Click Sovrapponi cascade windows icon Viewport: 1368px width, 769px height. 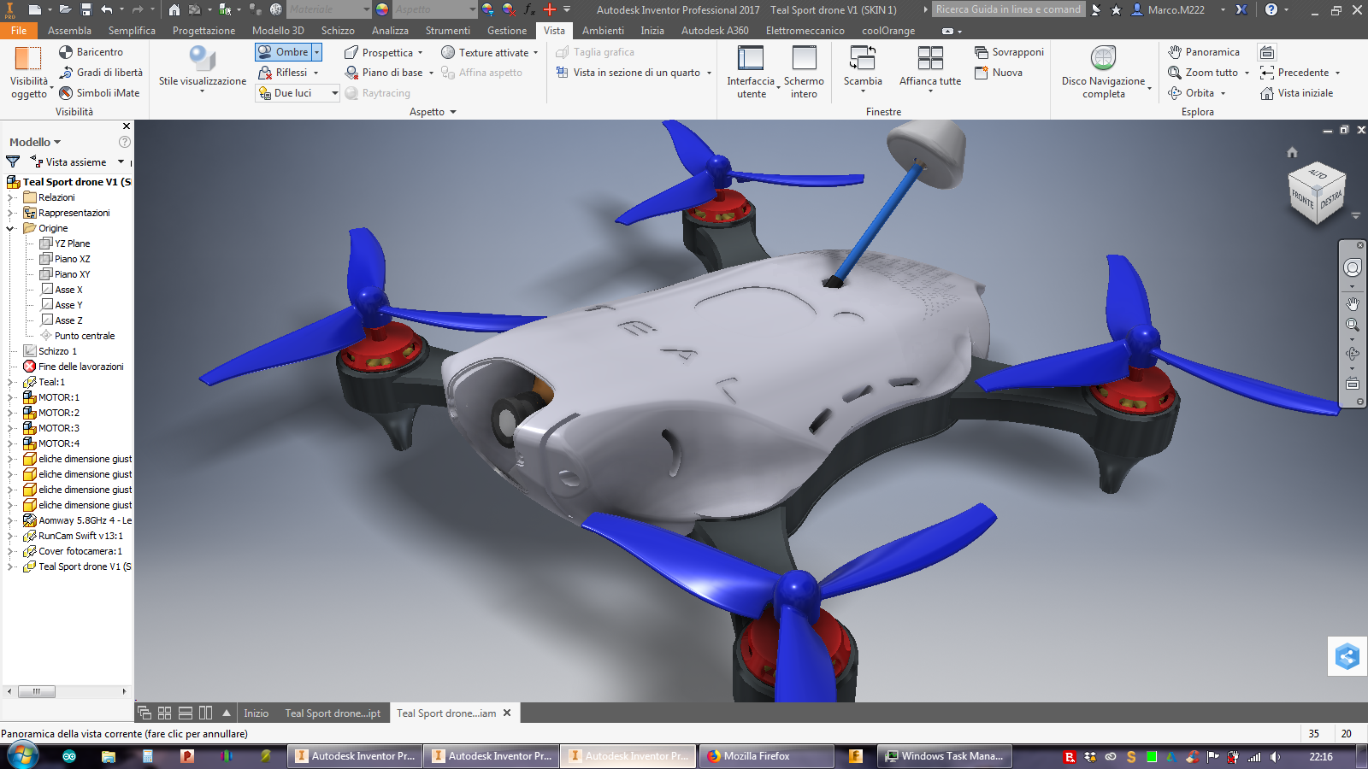click(x=982, y=52)
